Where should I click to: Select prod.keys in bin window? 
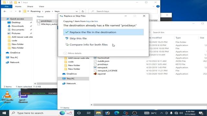click(x=103, y=64)
